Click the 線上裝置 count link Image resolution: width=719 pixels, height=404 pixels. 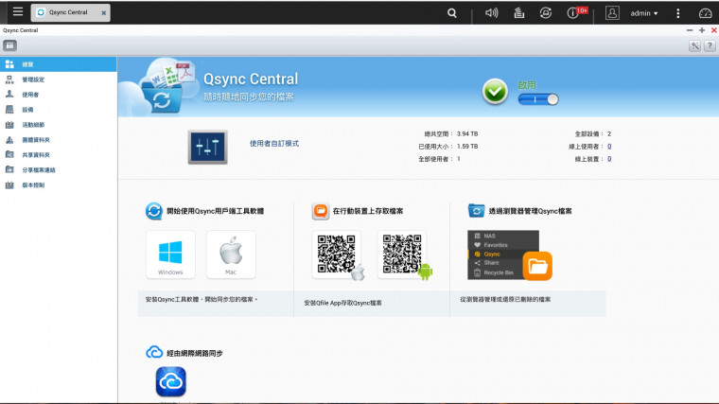(x=609, y=159)
